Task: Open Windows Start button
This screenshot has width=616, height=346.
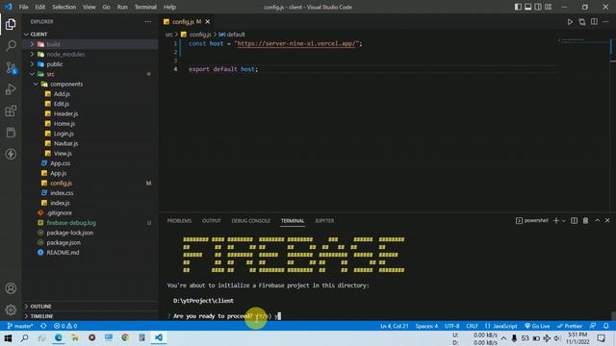Action: (8, 337)
